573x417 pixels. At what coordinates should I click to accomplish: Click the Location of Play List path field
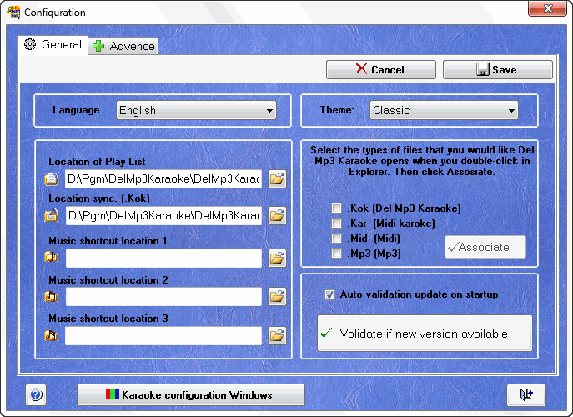coord(163,179)
